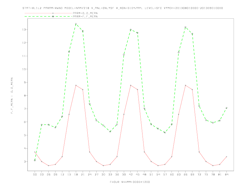
Task: Click the y-axis tick label 7
Action: click(25, 109)
